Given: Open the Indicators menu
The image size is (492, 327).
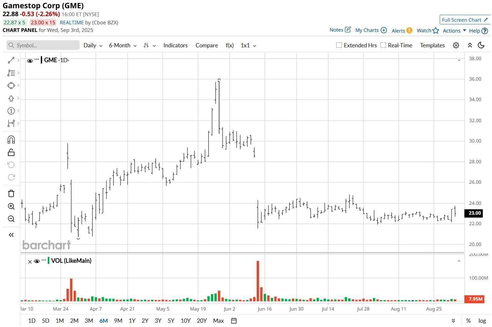Looking at the screenshot, I should coord(175,45).
